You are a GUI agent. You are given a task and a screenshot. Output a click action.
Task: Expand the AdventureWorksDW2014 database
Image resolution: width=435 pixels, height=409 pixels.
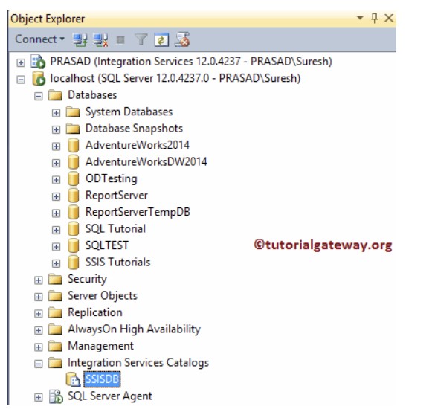[56, 163]
